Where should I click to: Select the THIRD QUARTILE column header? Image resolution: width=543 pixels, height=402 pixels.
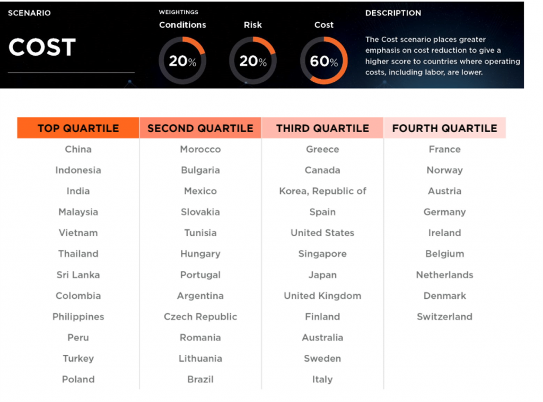(322, 128)
